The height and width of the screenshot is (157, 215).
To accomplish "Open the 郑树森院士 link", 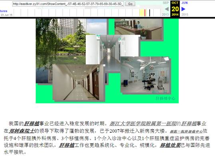I will (x=22, y=131).
